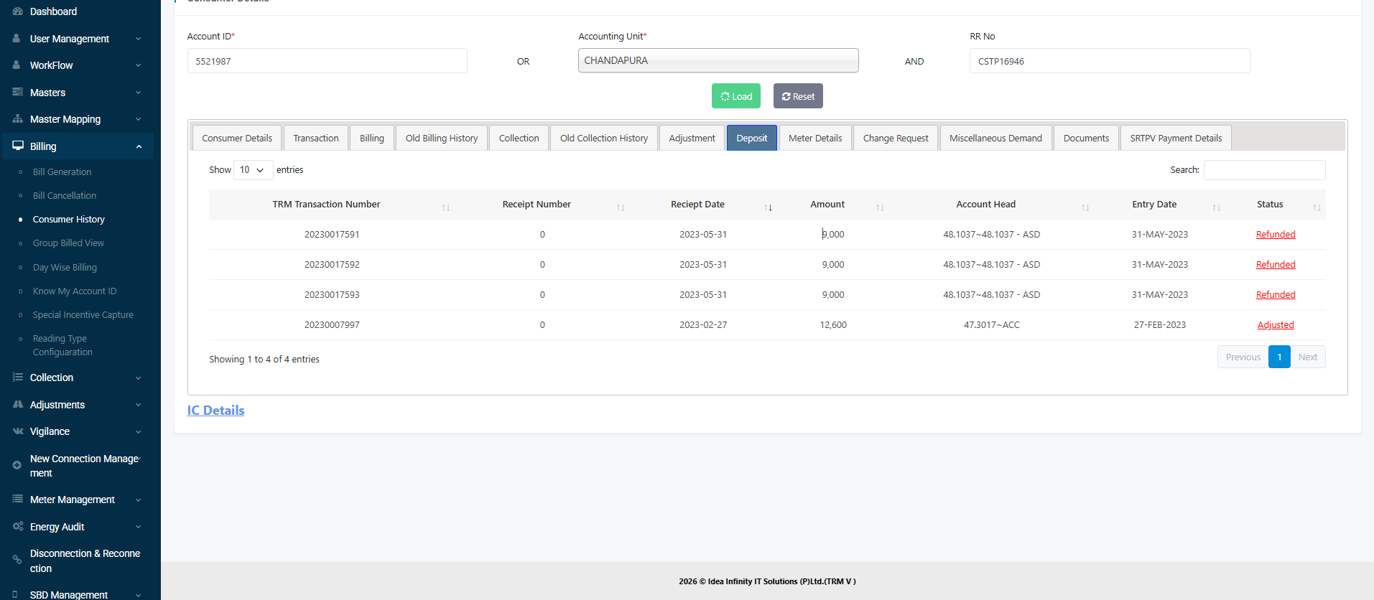Switch to the Meter Details tab
The image size is (1374, 600).
point(814,138)
